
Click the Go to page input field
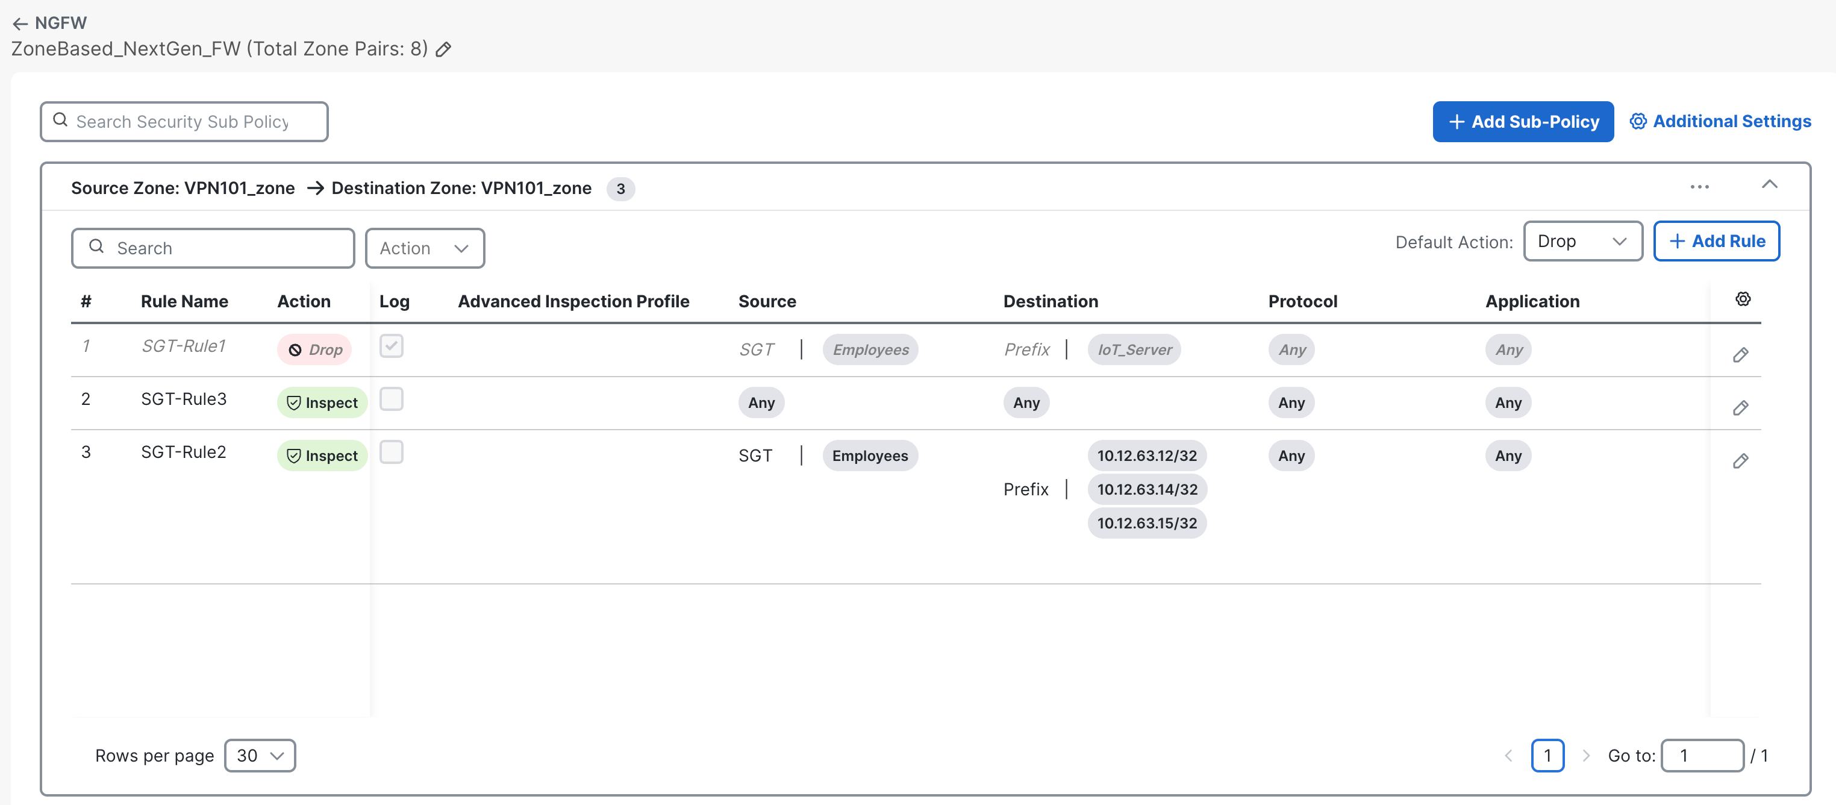click(x=1702, y=756)
